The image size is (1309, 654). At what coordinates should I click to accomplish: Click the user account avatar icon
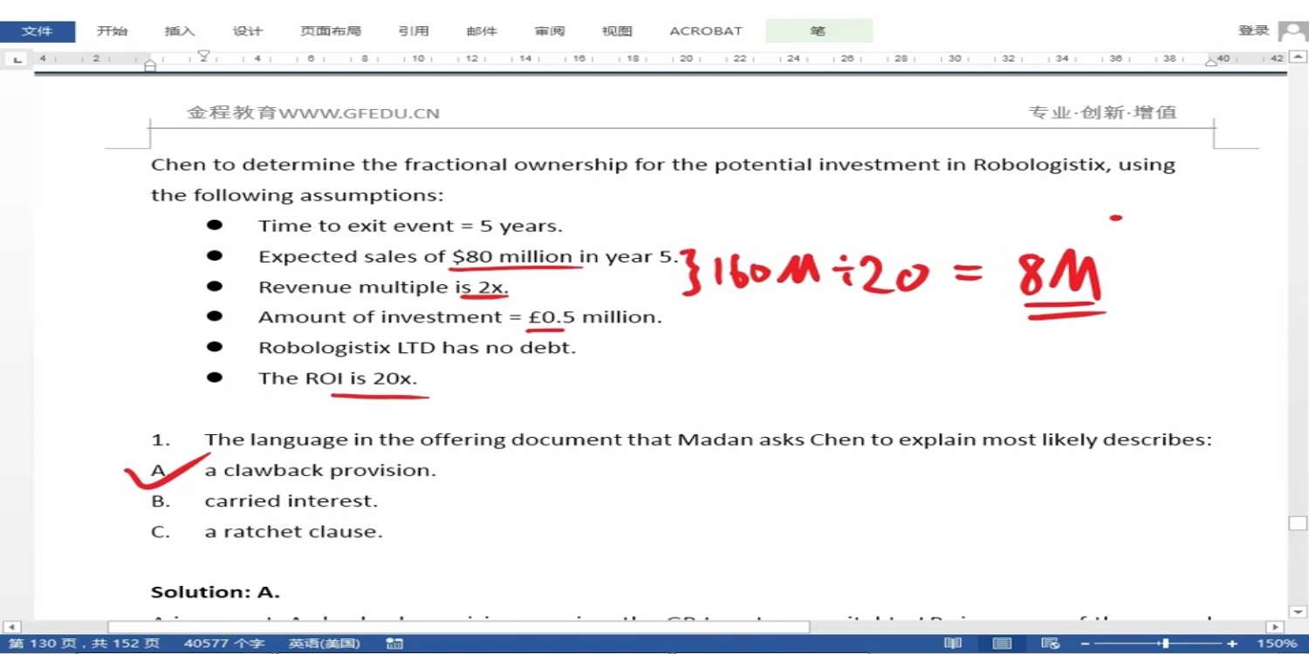[x=1292, y=31]
